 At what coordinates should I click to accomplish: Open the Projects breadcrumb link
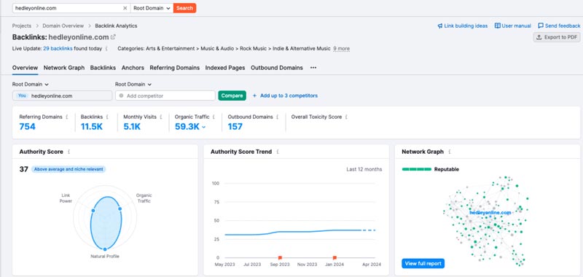coord(22,26)
